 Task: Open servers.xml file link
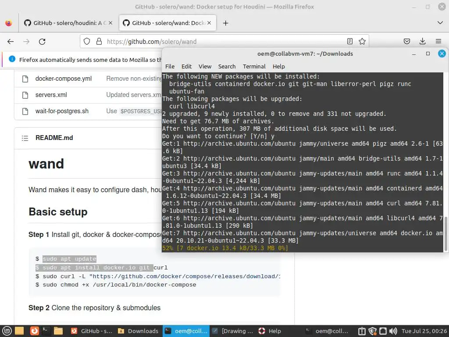[x=51, y=95]
